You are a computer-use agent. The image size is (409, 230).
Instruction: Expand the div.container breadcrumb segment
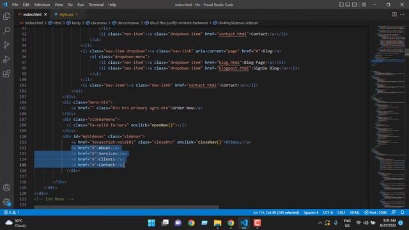[128, 23]
